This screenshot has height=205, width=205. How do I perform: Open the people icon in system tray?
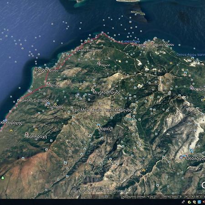click(x=184, y=202)
